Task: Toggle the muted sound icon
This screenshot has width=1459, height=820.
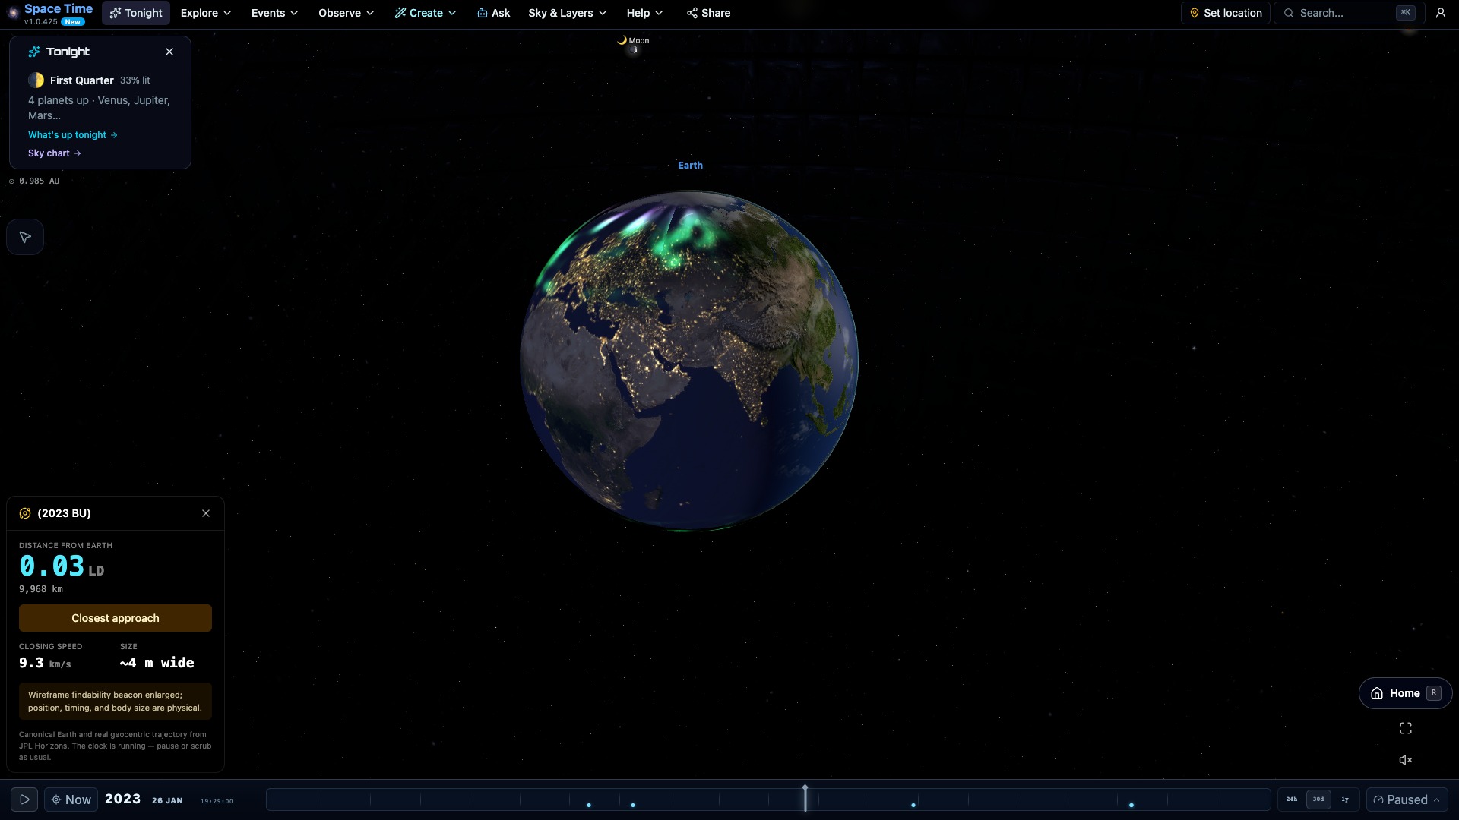Action: click(x=1406, y=760)
